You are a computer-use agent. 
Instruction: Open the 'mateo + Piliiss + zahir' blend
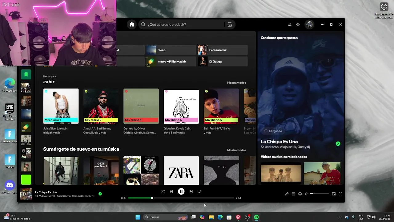[x=171, y=61]
